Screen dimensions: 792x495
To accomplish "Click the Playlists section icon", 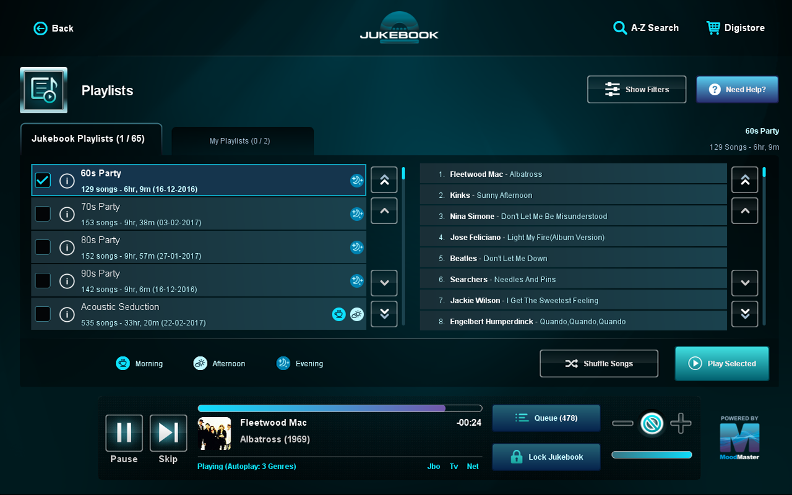I will (44, 90).
